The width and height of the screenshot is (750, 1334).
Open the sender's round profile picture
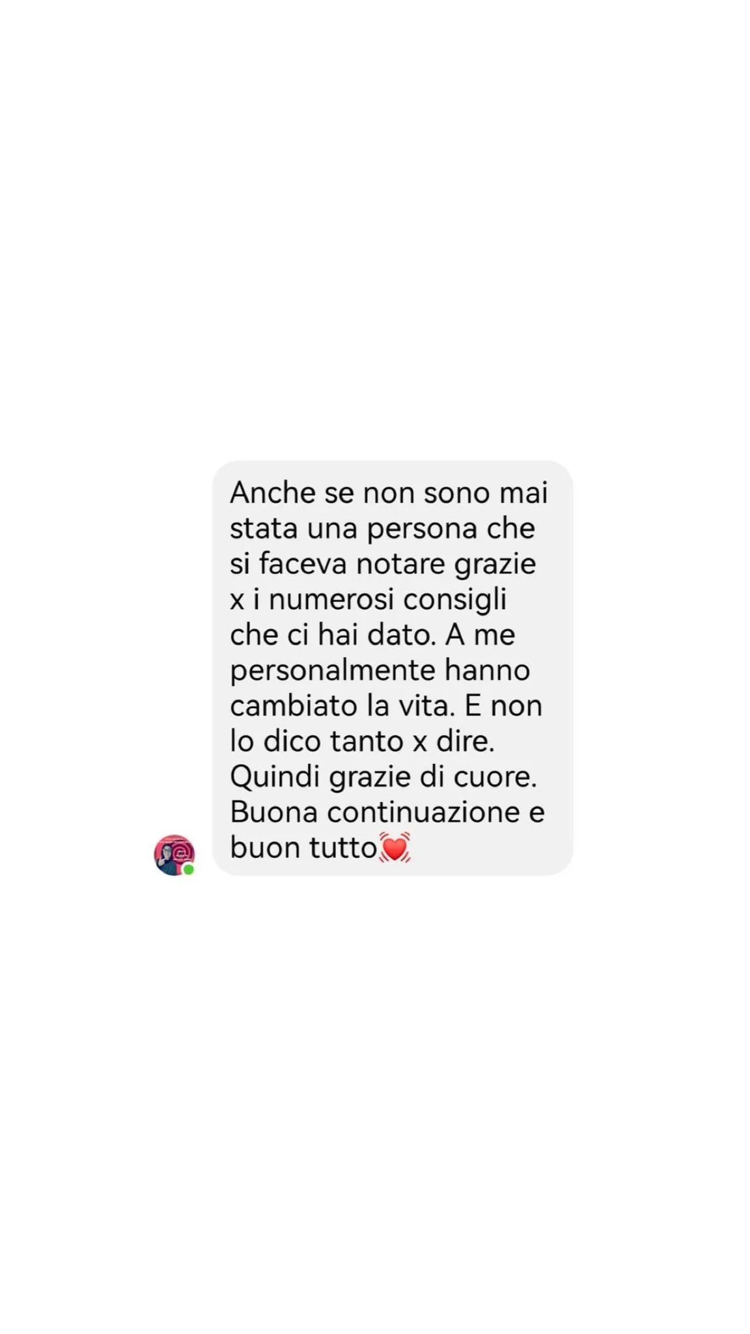click(174, 855)
